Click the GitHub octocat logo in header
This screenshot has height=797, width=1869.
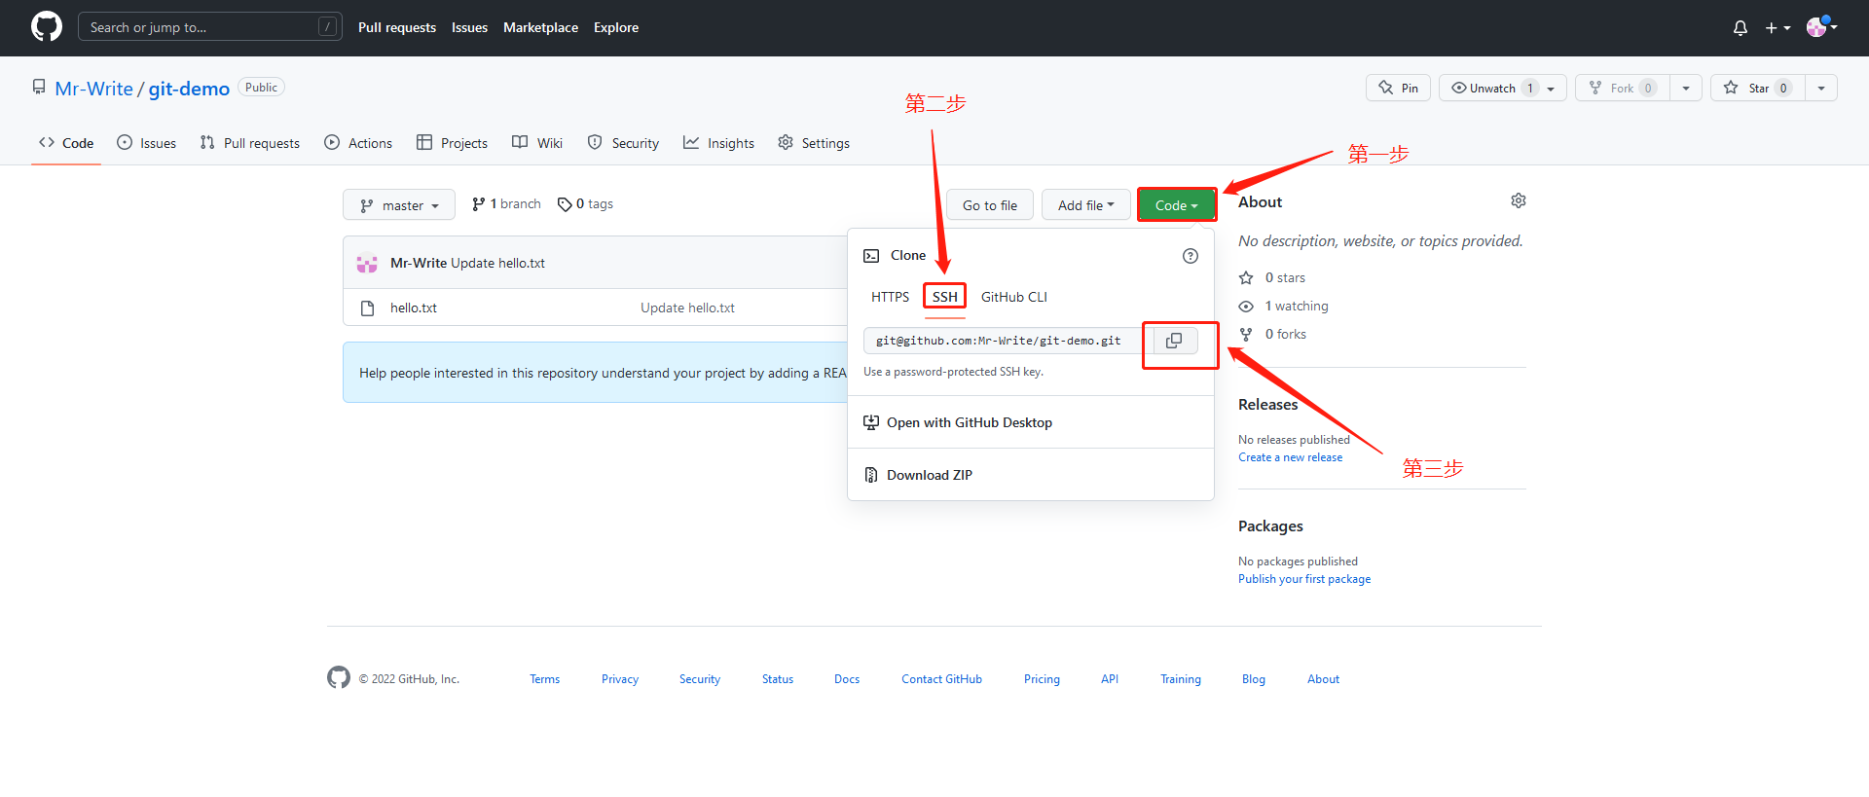[47, 26]
